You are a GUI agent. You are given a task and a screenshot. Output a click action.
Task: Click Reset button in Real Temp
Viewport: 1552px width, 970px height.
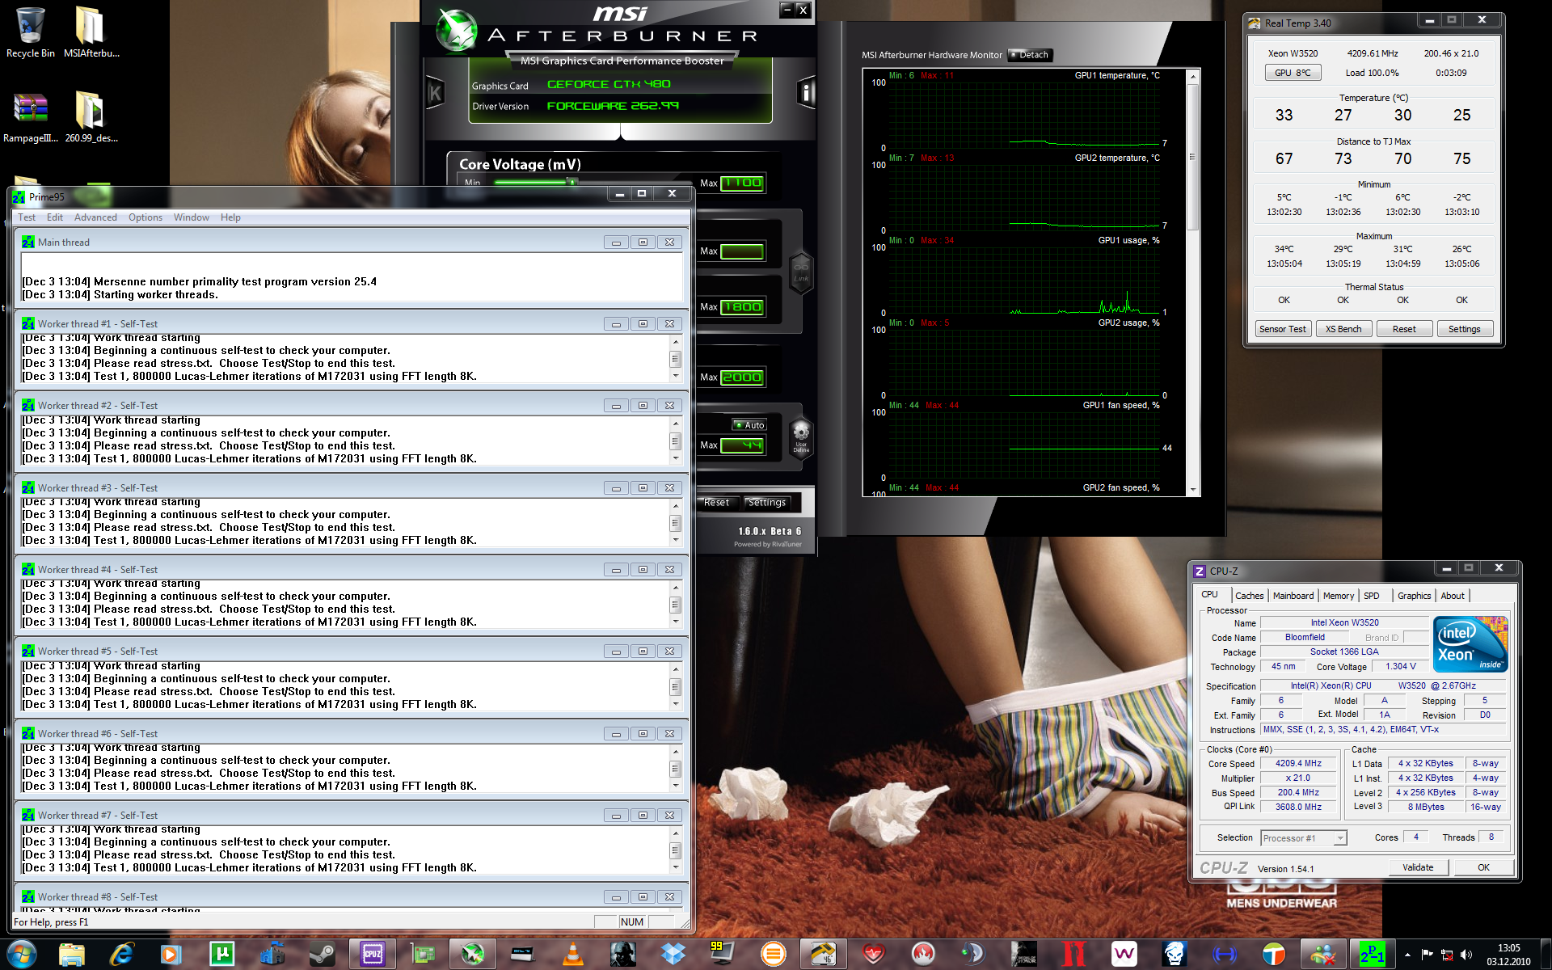pyautogui.click(x=1404, y=329)
